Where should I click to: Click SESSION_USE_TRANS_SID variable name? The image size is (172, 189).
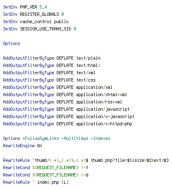point(45,29)
